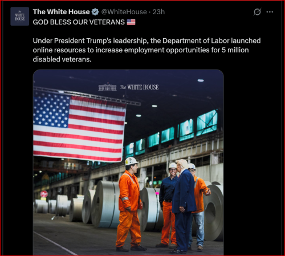Open the Grok explain-post icon

257,12
